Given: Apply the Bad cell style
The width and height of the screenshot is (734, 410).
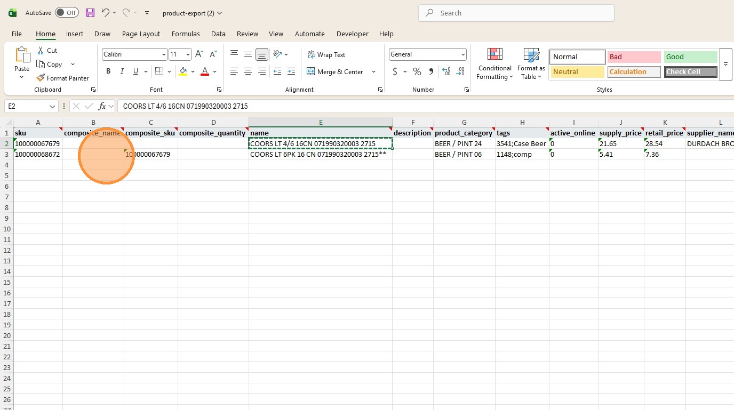Looking at the screenshot, I should point(634,57).
